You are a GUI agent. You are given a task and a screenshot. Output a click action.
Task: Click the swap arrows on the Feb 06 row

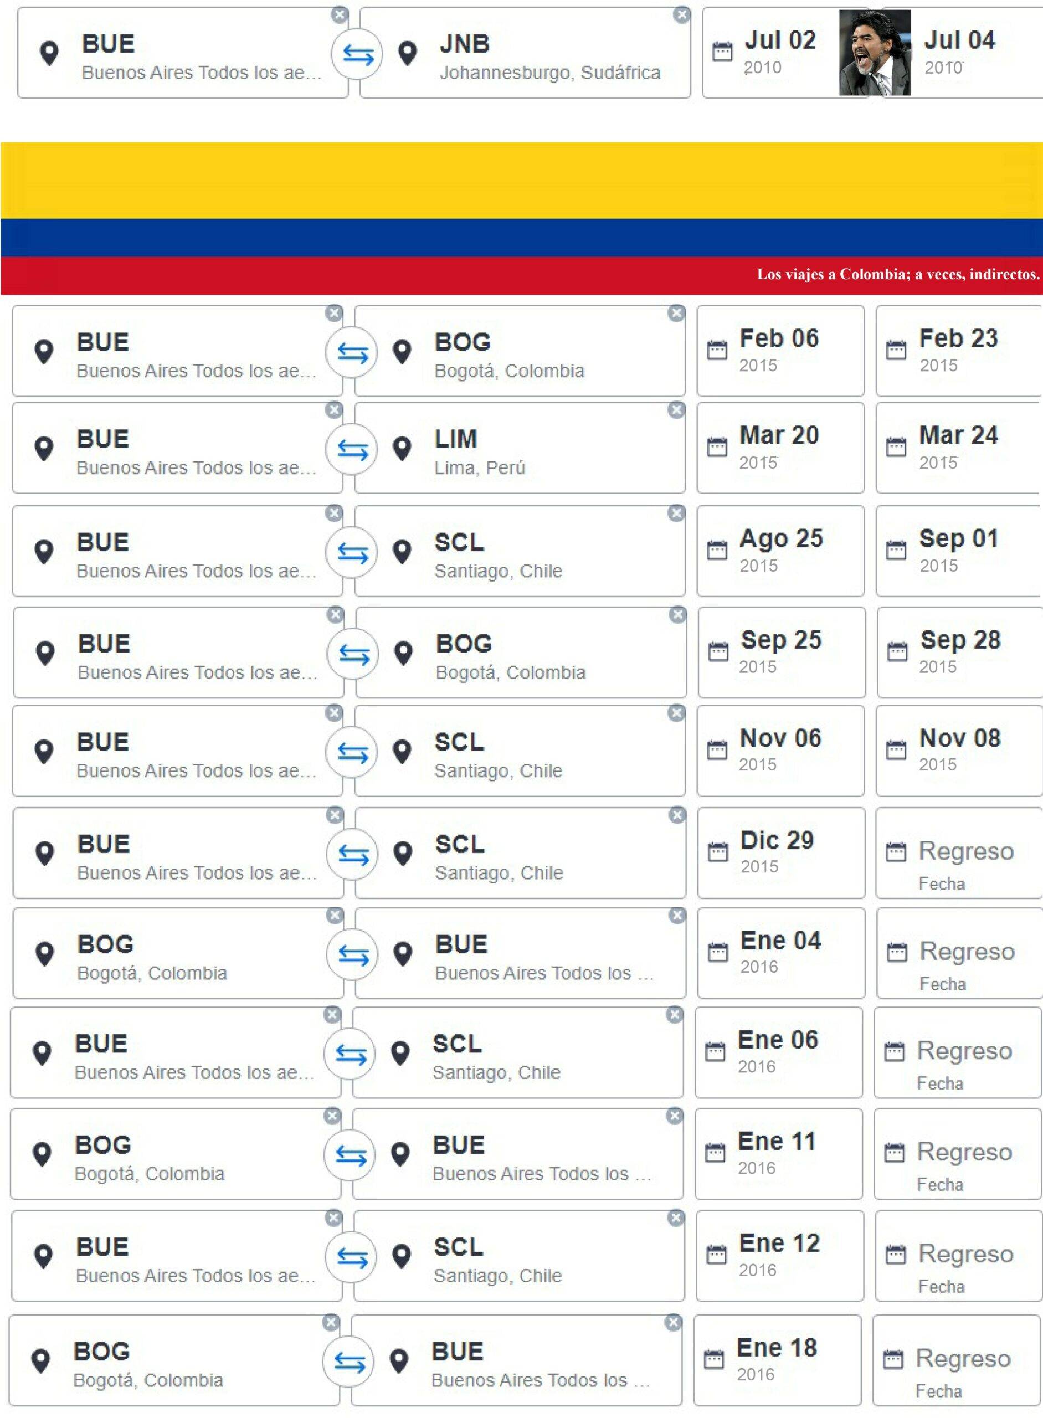tap(352, 352)
